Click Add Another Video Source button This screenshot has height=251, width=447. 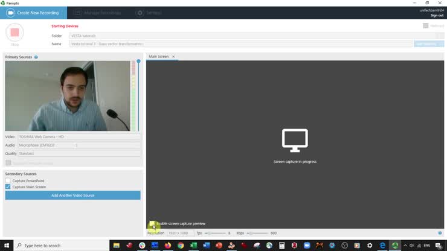click(x=72, y=195)
